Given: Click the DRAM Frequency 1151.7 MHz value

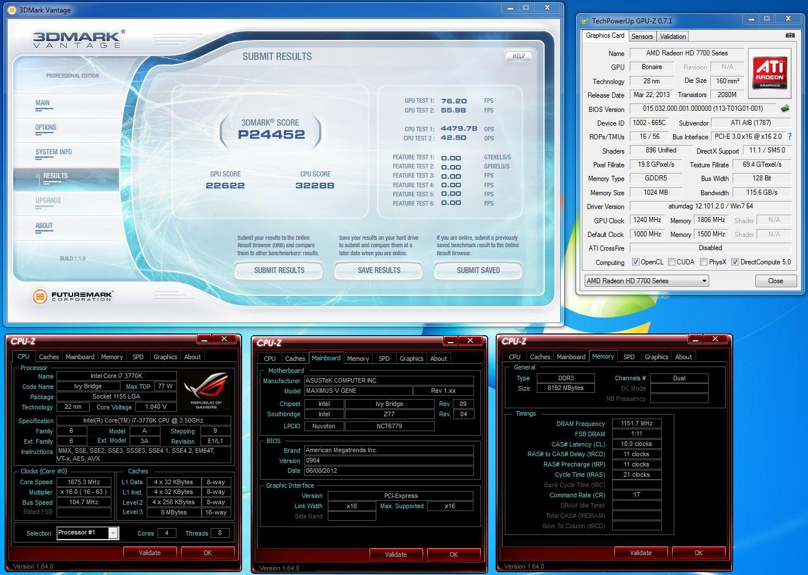Looking at the screenshot, I should coord(637,424).
